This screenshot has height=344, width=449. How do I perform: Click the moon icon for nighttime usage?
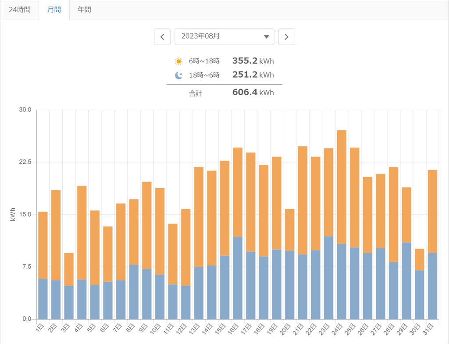(x=178, y=75)
